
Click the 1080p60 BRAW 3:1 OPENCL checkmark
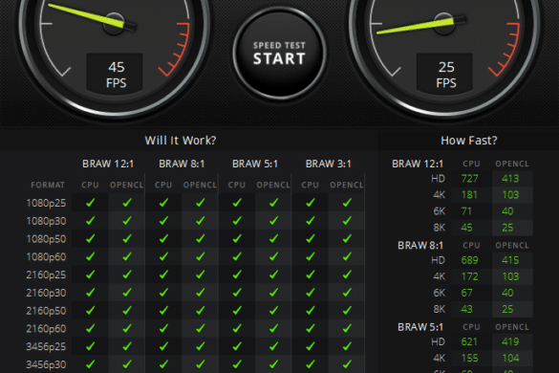click(x=347, y=256)
